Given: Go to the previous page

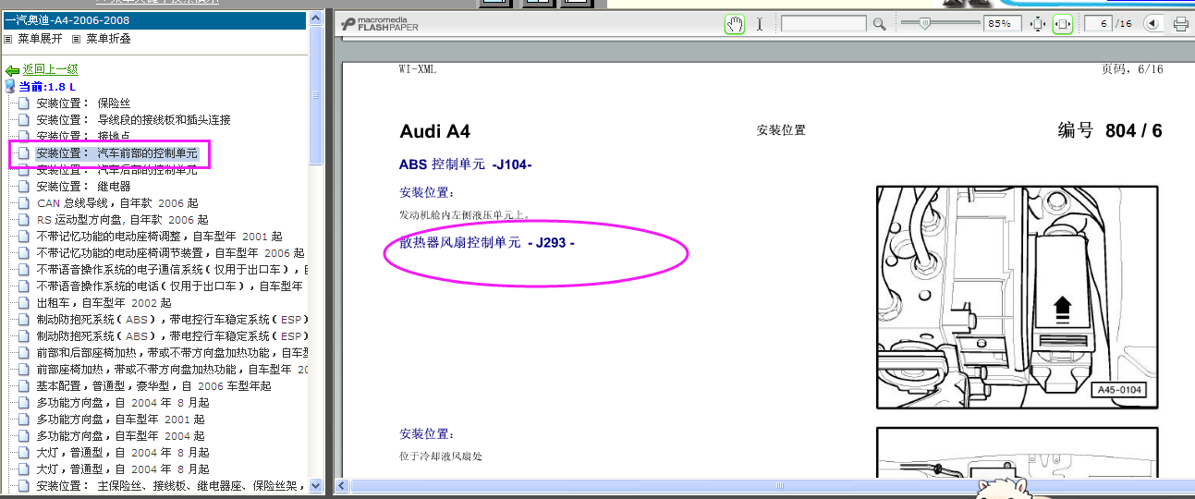Looking at the screenshot, I should [1152, 24].
